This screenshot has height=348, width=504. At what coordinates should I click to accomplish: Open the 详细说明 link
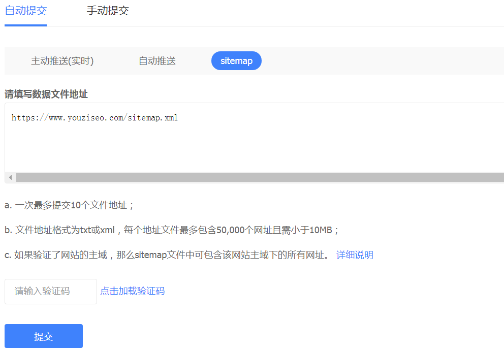pyautogui.click(x=355, y=255)
